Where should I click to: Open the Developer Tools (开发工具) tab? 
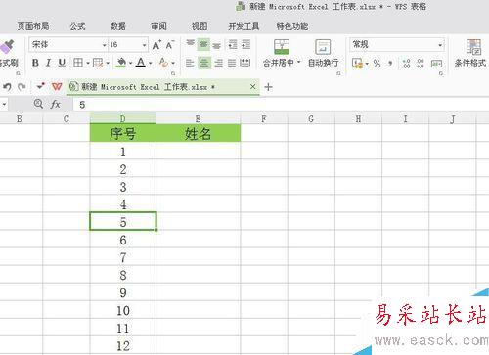coord(244,26)
